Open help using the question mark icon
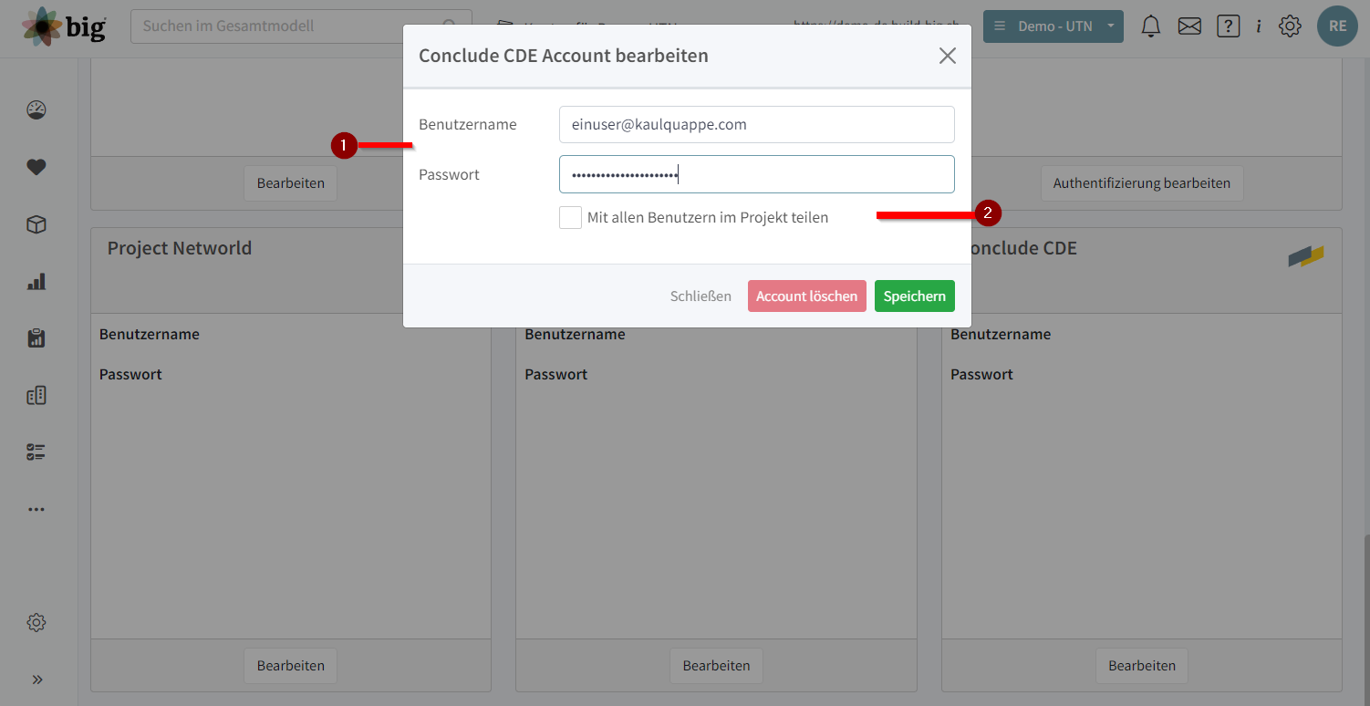 [x=1228, y=26]
